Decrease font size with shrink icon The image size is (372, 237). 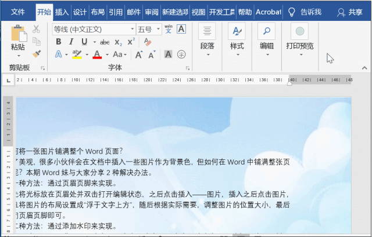tap(152, 54)
